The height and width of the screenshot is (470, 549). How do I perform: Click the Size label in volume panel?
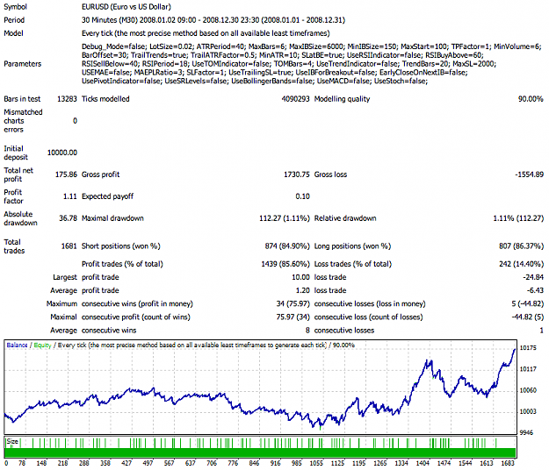click(x=12, y=441)
